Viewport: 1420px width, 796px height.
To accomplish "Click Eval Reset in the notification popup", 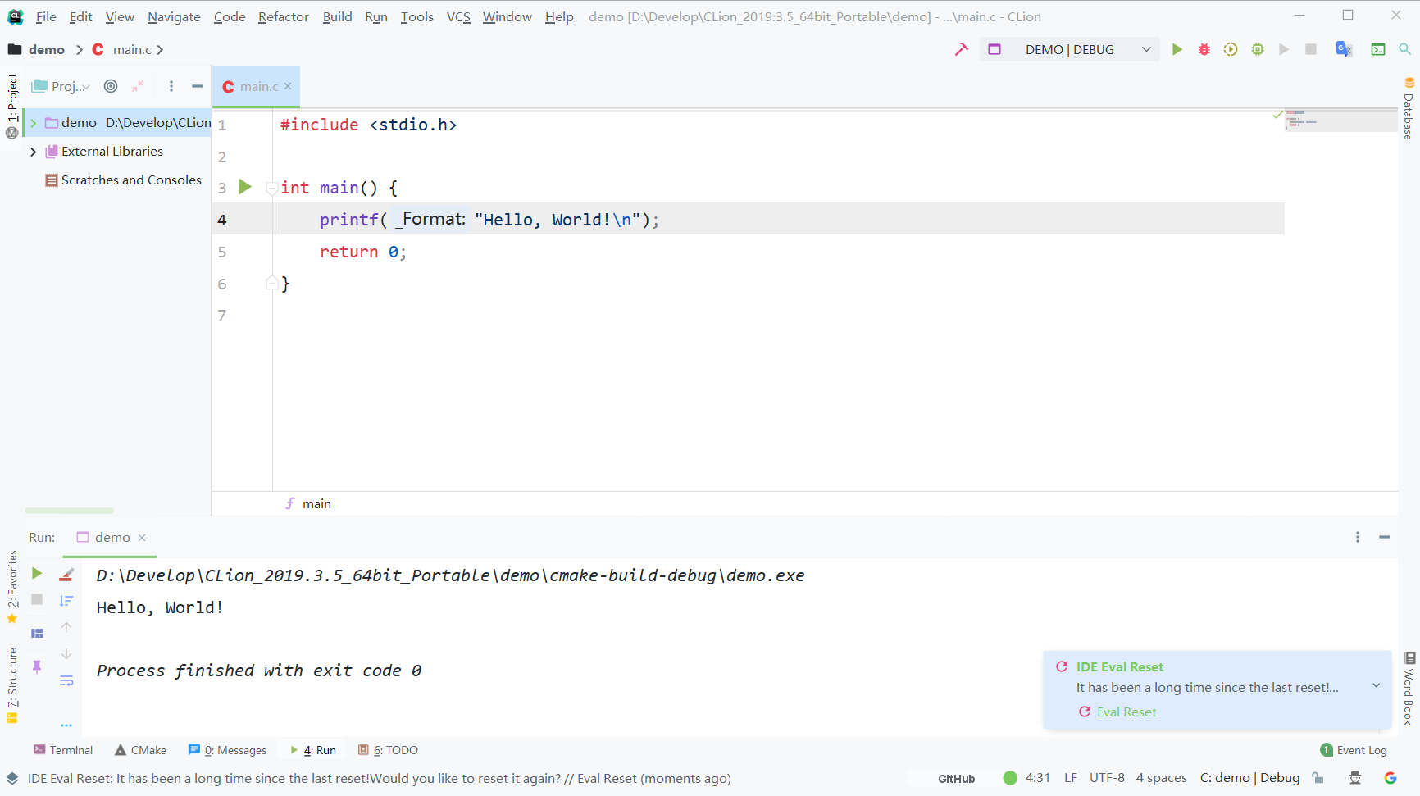I will click(x=1126, y=712).
